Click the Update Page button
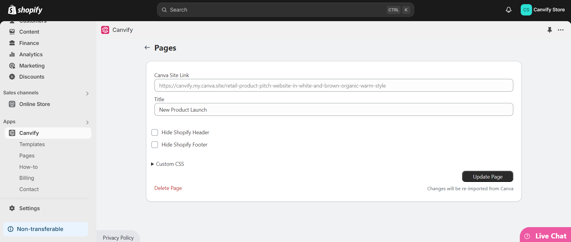Viewport: 571px width, 242px height. click(x=487, y=177)
